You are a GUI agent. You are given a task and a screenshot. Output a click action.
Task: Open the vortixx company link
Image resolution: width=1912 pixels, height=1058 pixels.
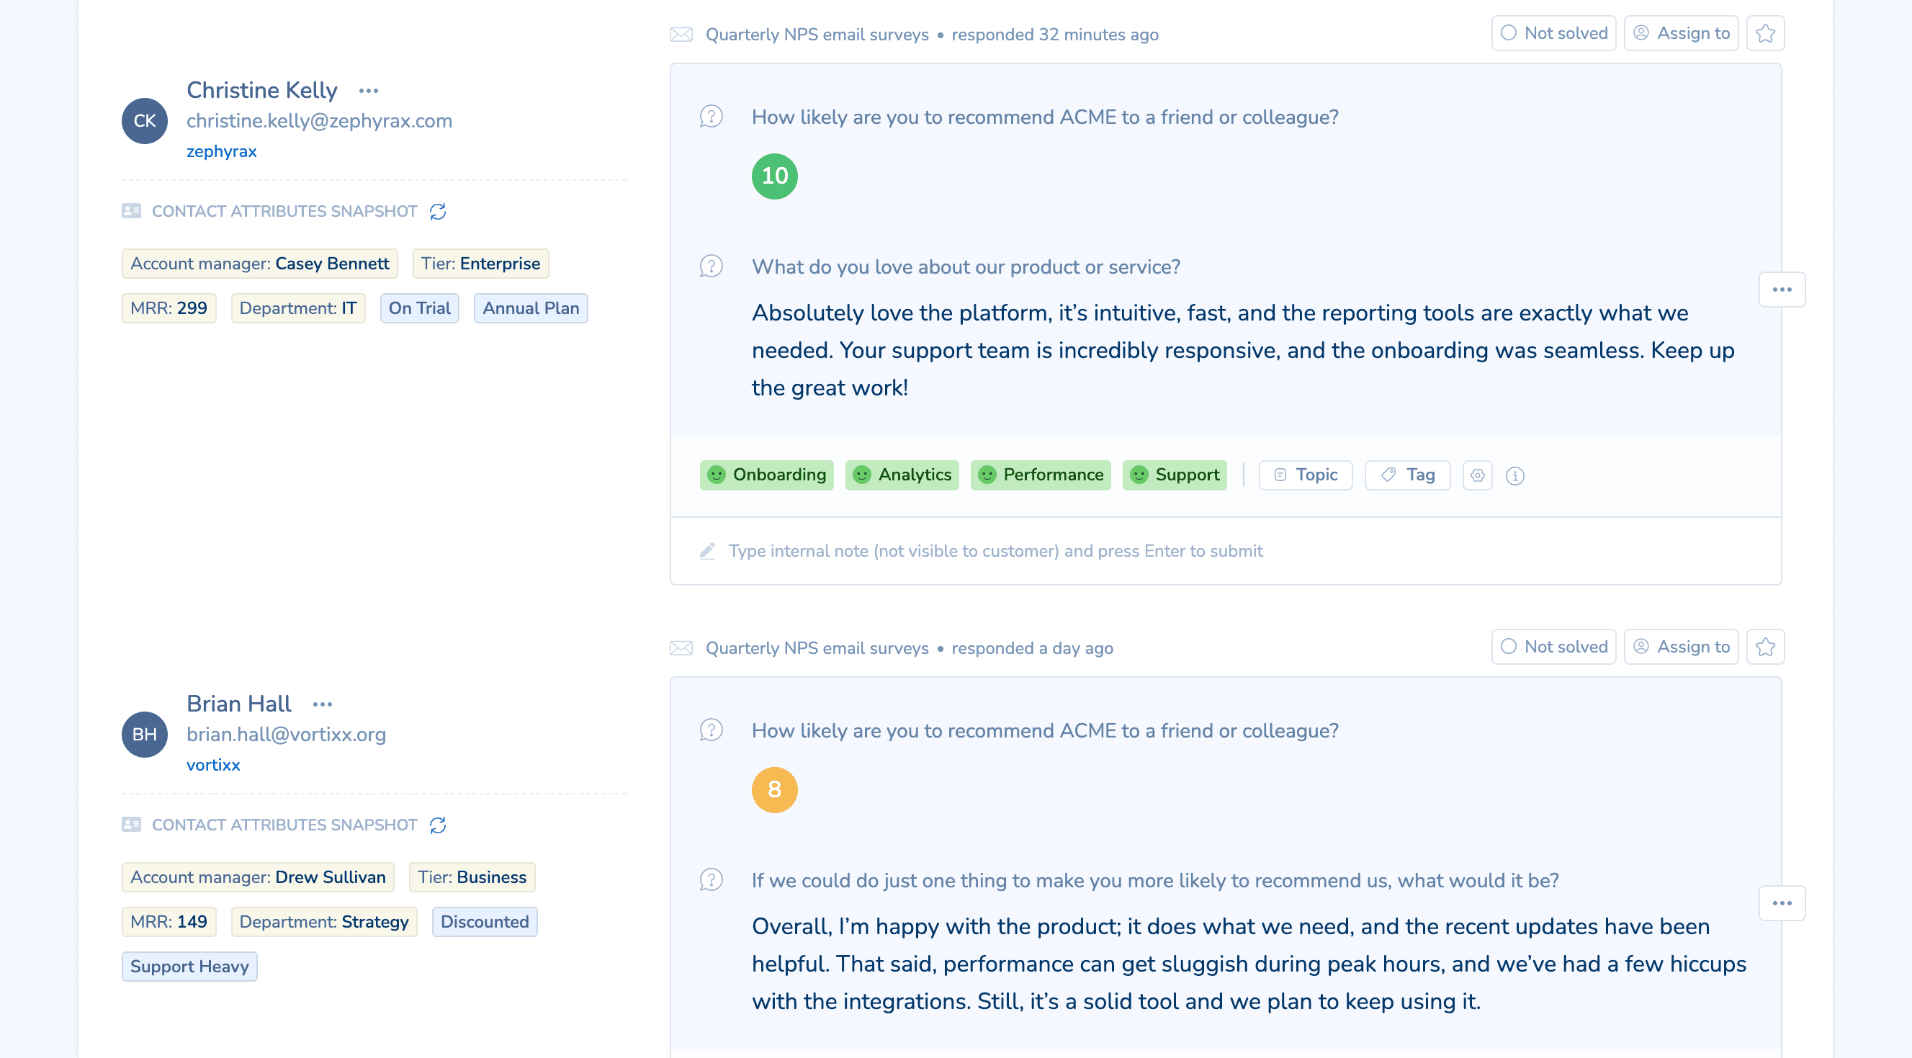(x=213, y=764)
